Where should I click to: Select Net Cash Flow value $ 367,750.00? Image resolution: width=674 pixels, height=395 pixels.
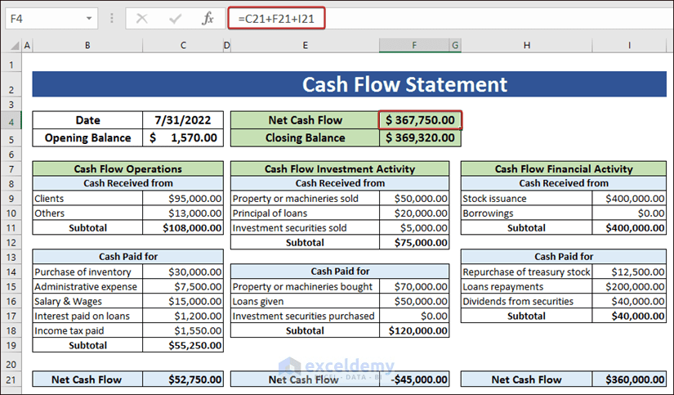[x=420, y=120]
